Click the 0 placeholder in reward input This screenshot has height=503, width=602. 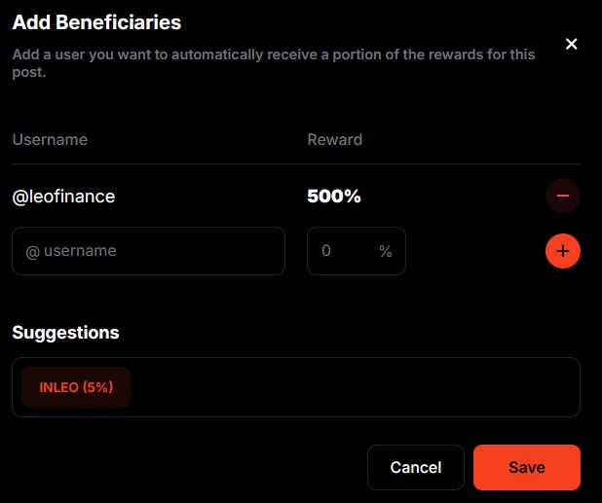click(x=326, y=251)
